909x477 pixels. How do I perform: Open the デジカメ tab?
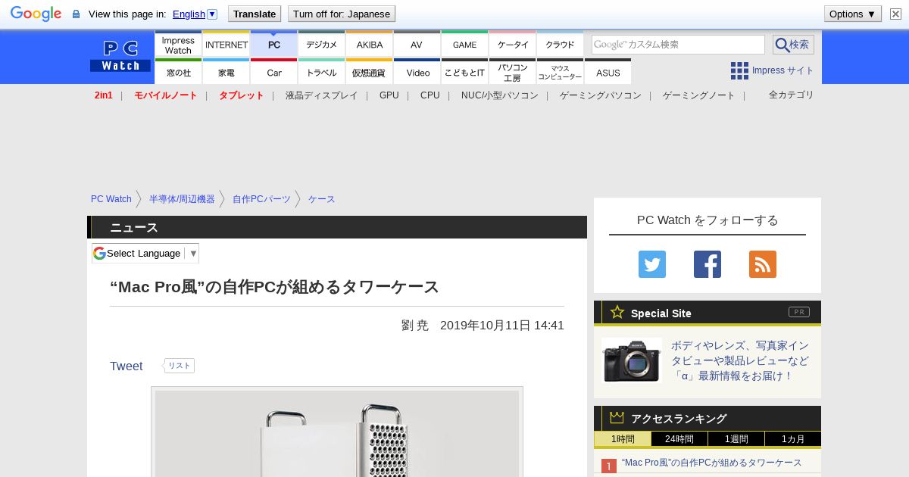click(x=322, y=45)
